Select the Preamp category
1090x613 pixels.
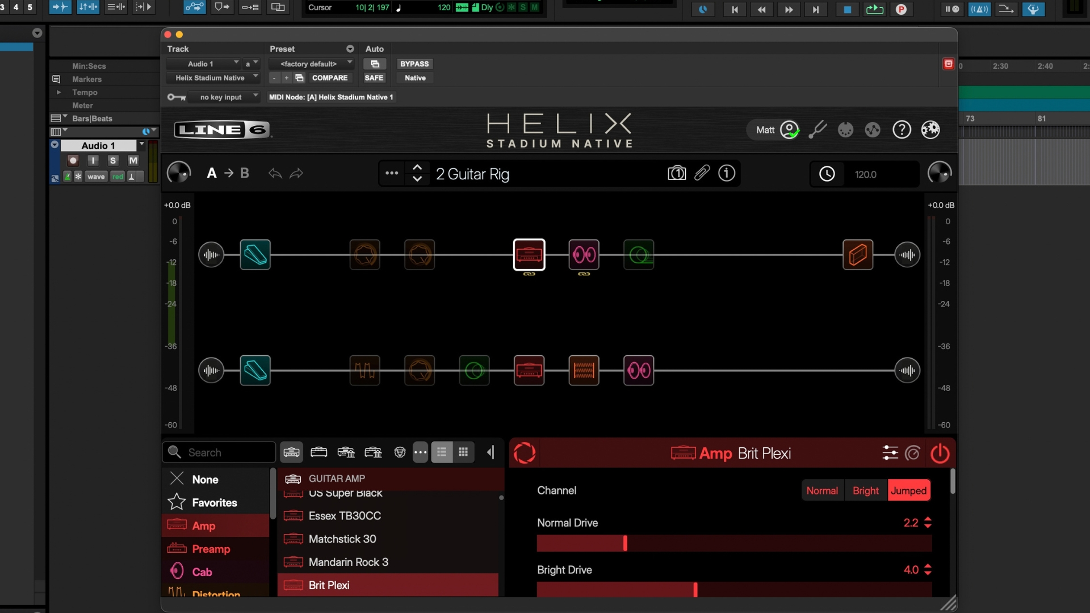pyautogui.click(x=216, y=549)
